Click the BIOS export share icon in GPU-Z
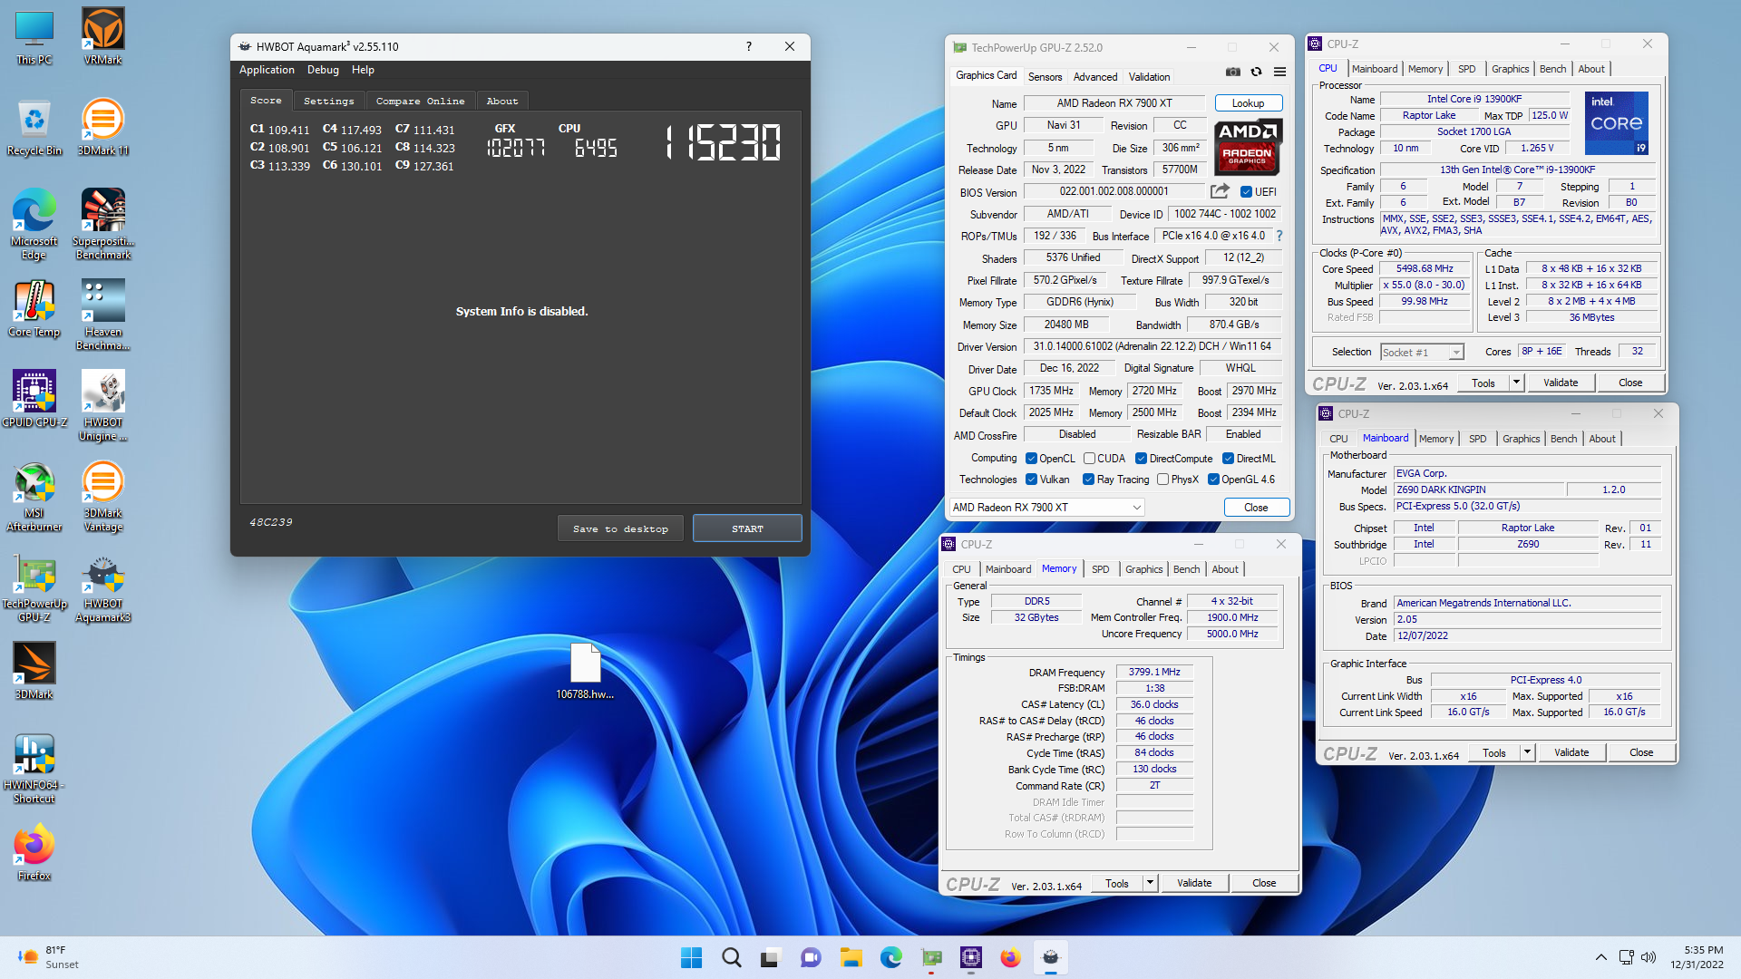Image resolution: width=1741 pixels, height=979 pixels. pyautogui.click(x=1220, y=191)
